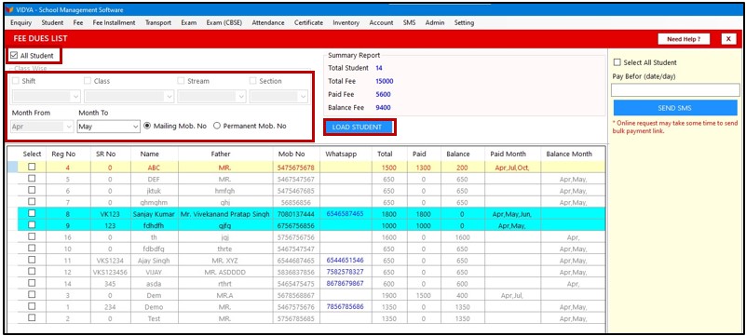Screen dimensions: 746x336
Task: Open the Admin menu
Action: tap(435, 23)
